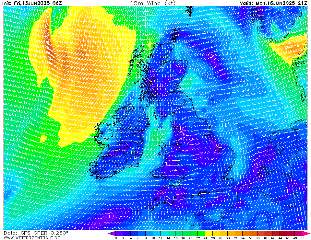The image size is (311, 240).
Task: Pick the violet swatch between 0 and 2
Action: tap(119, 234)
